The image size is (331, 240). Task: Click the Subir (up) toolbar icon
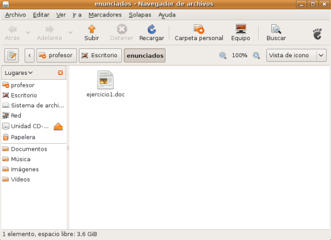click(92, 32)
